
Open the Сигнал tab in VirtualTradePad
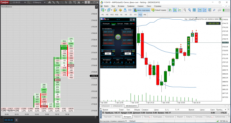[x=120, y=24]
